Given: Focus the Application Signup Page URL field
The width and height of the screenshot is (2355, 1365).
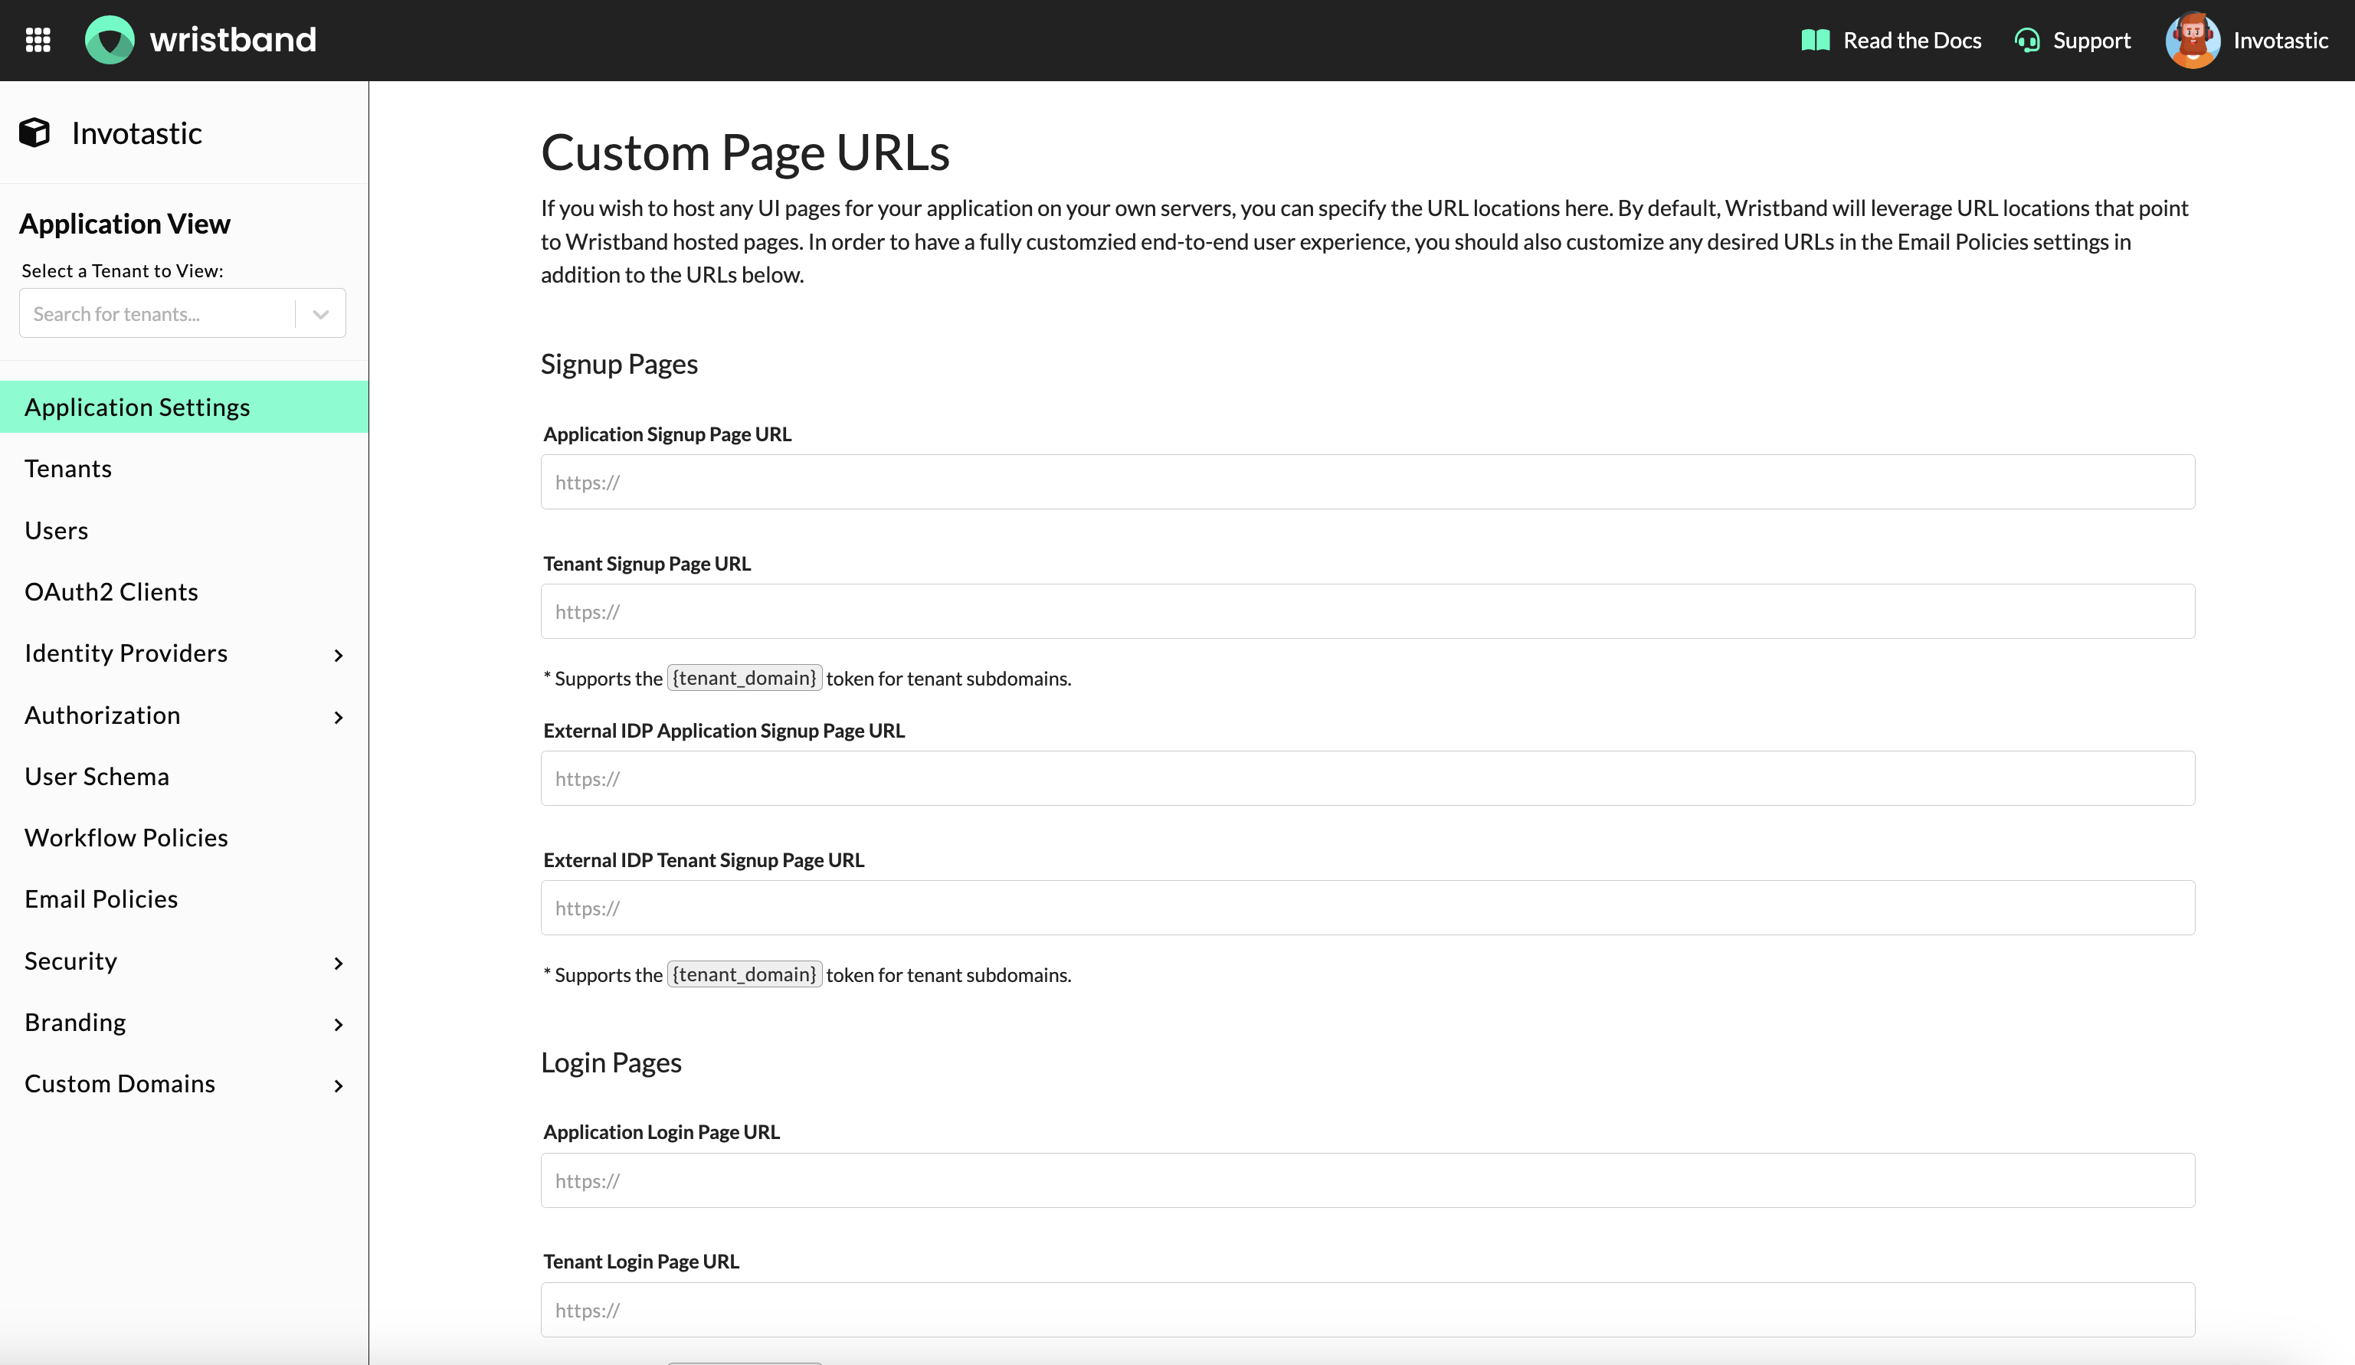Looking at the screenshot, I should 1367,482.
